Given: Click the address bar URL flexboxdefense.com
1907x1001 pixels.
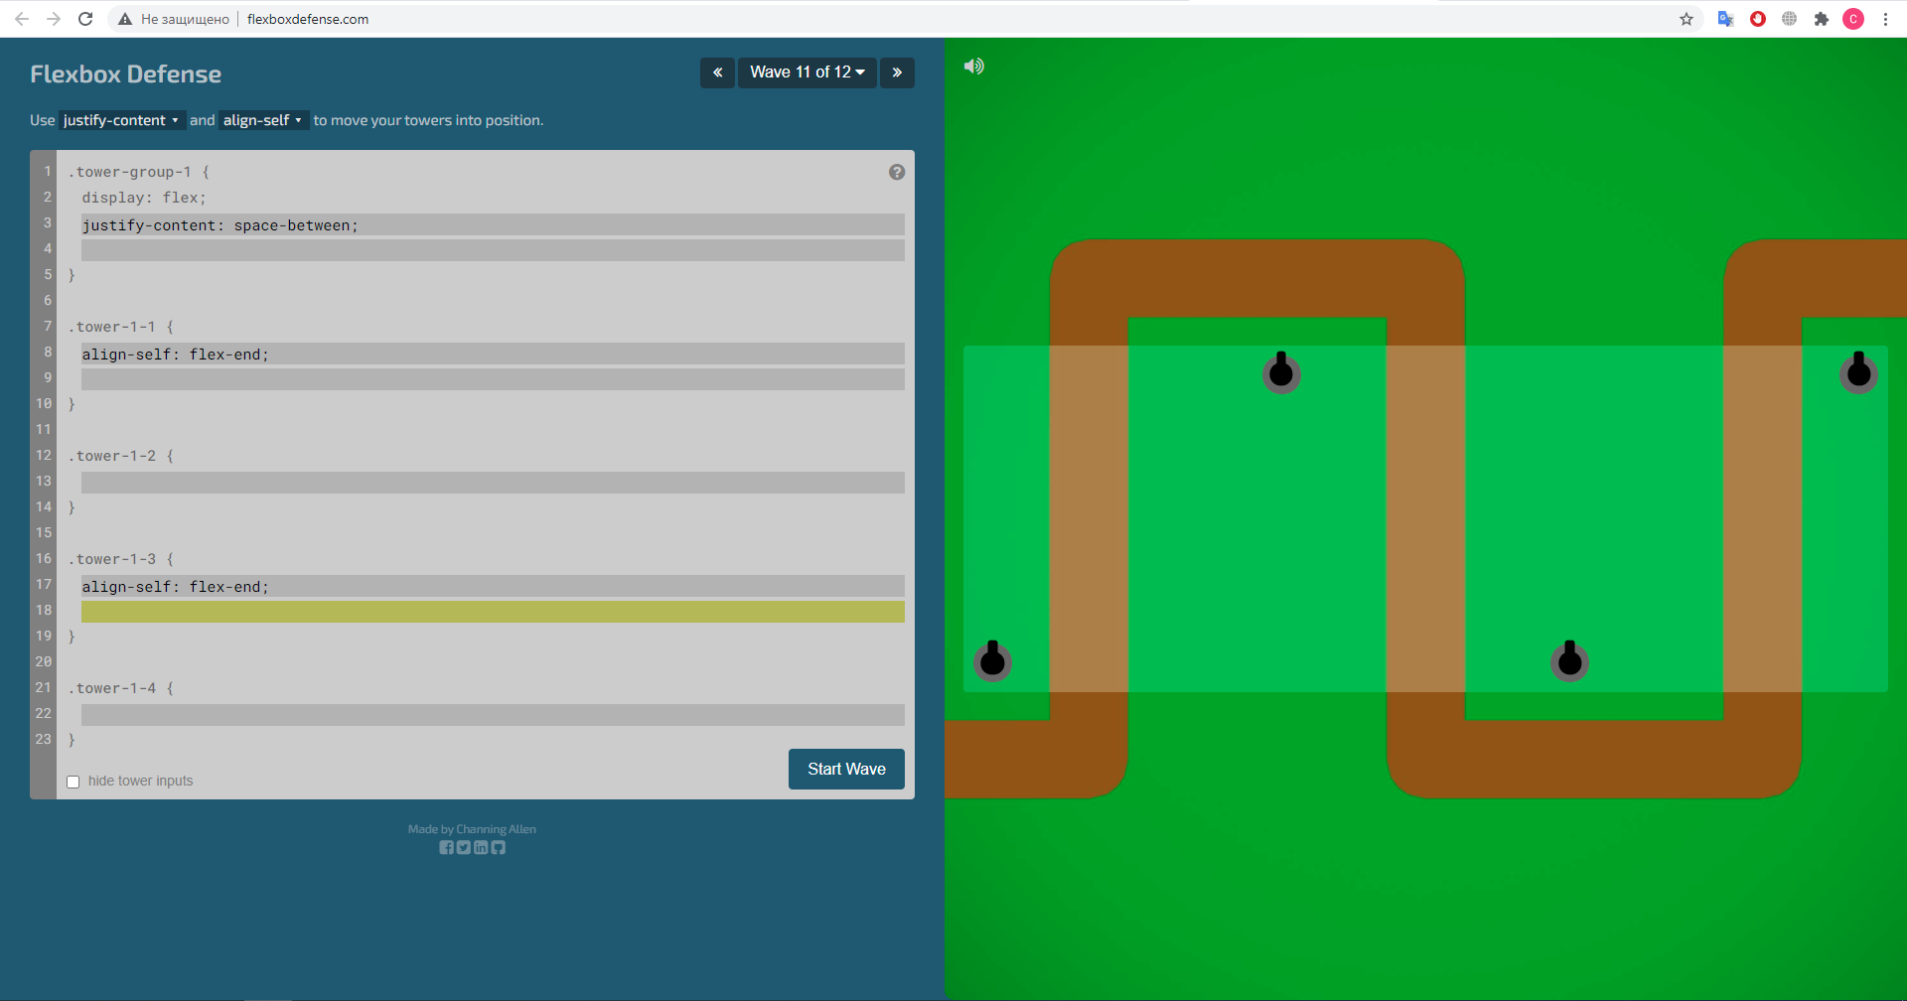Looking at the screenshot, I should pyautogui.click(x=308, y=19).
